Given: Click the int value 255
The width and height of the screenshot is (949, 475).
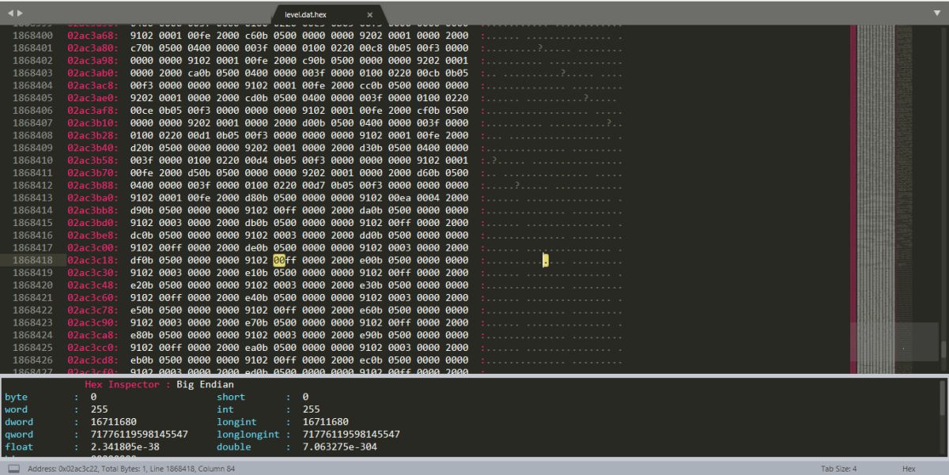Looking at the screenshot, I should point(312,409).
